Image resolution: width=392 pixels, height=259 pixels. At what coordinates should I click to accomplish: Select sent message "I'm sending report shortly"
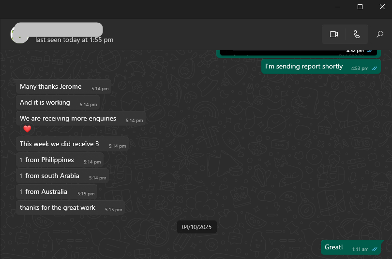321,67
